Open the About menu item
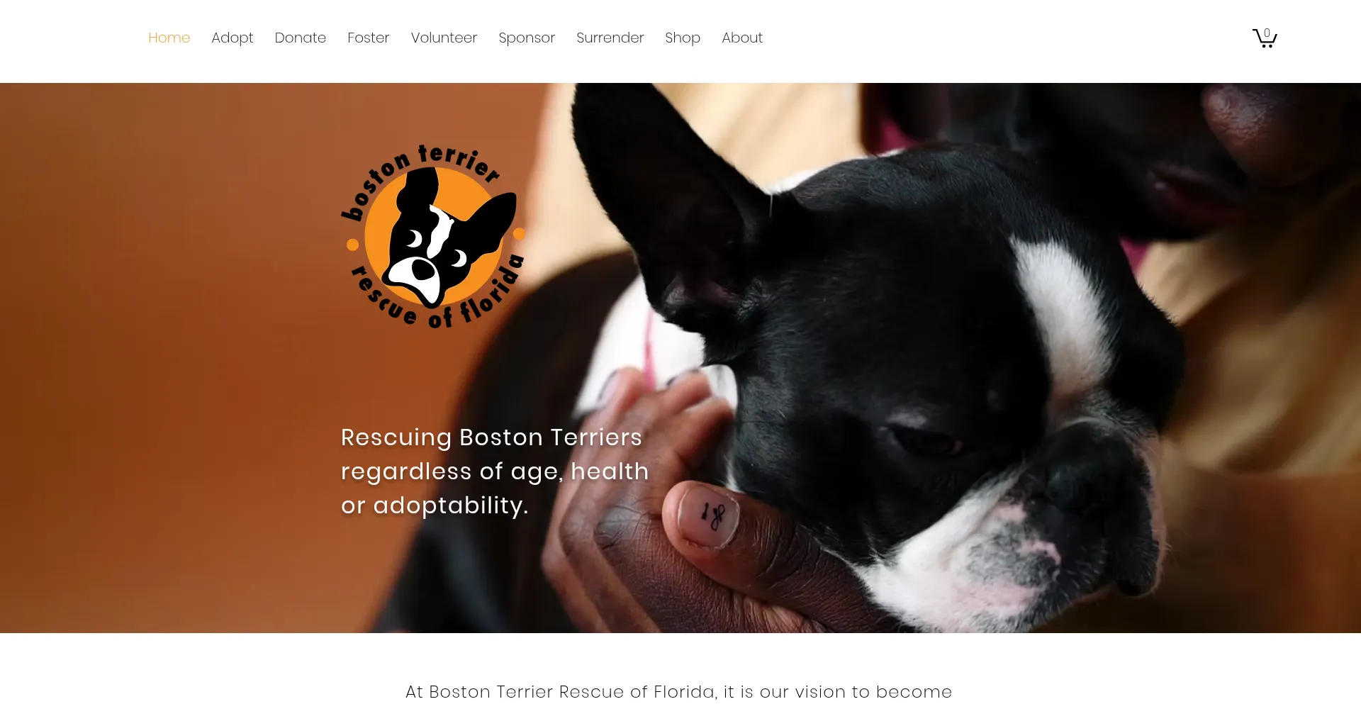 click(742, 38)
